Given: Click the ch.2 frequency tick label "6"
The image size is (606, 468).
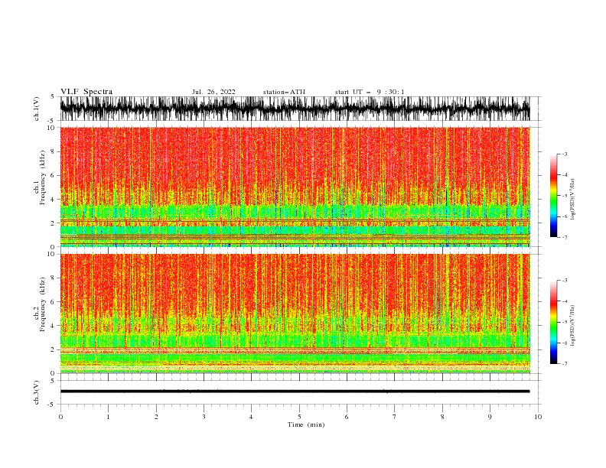Looking at the screenshot, I should (54, 302).
